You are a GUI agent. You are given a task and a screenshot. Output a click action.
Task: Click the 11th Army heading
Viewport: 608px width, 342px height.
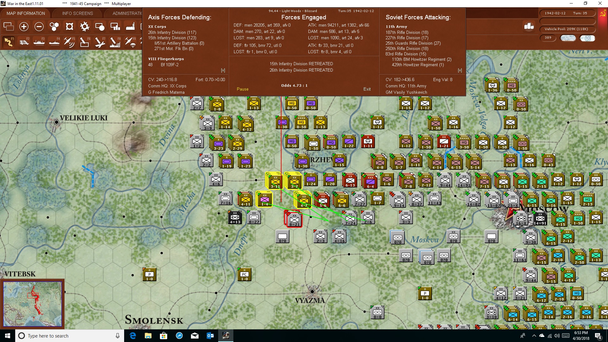[x=396, y=27]
